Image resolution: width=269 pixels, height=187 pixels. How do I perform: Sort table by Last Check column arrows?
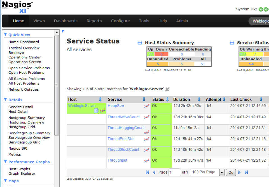coord(261,99)
